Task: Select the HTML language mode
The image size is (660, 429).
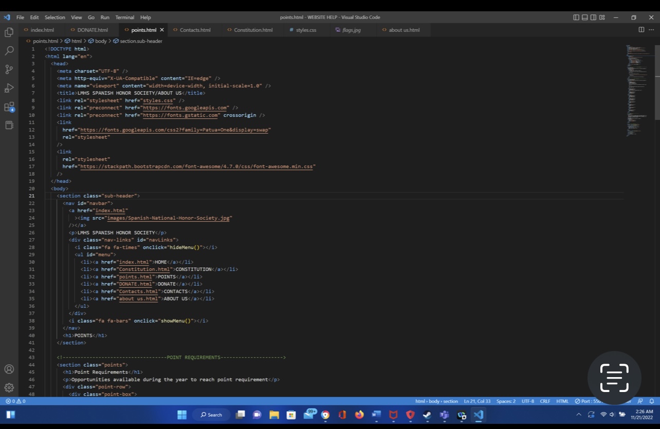Action: pos(562,401)
